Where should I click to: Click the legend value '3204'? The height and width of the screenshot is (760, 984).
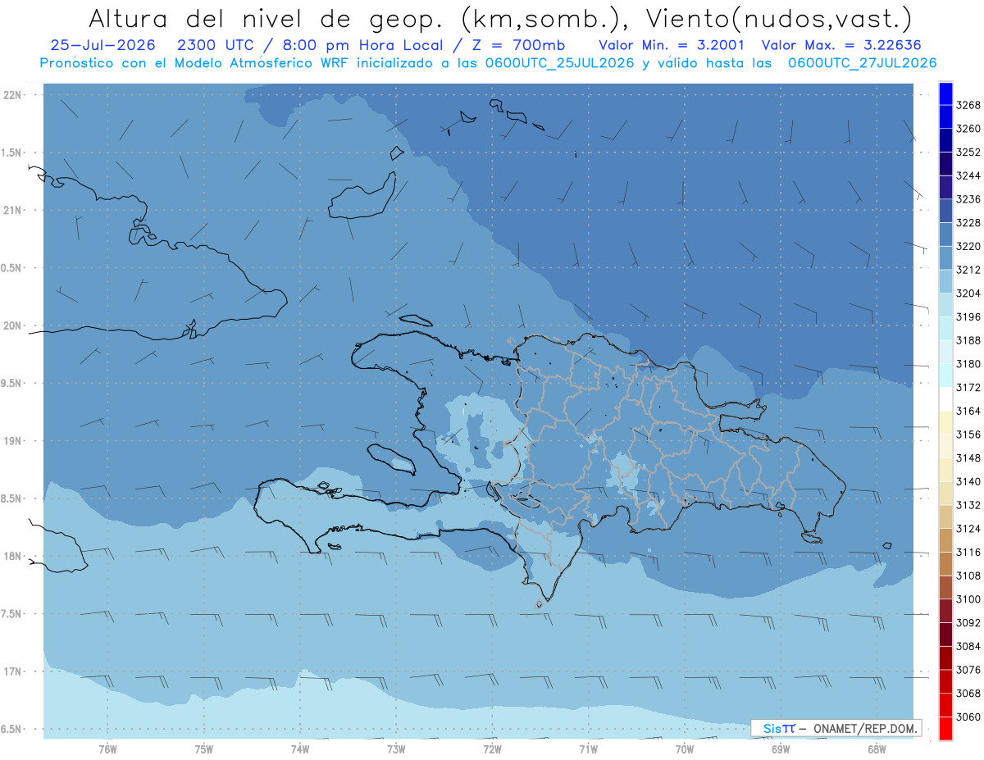click(x=968, y=294)
